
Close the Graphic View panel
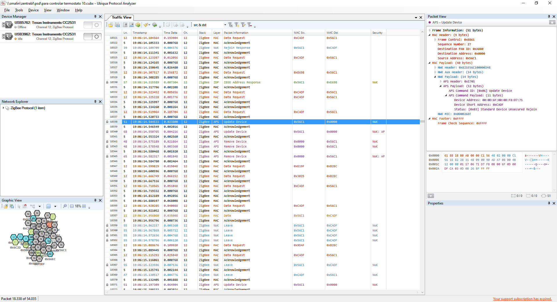100,200
